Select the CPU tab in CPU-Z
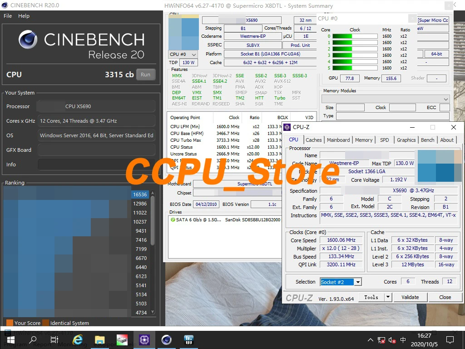465x349 pixels. (x=294, y=140)
